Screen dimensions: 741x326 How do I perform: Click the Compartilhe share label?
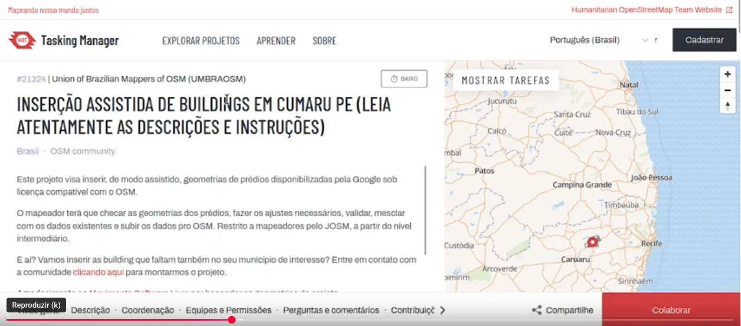coord(569,310)
